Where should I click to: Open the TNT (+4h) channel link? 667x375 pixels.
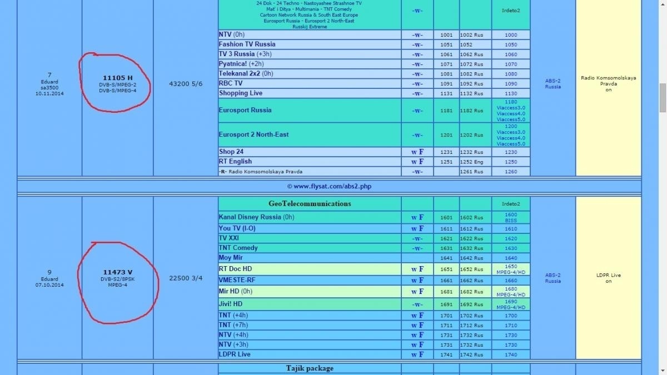click(x=233, y=316)
